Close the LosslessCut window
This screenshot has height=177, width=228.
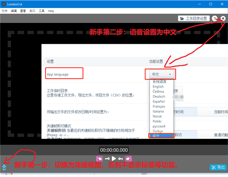coord(222,4)
